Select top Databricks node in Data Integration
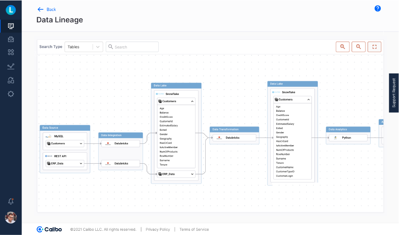The image size is (399, 235). (121, 143)
